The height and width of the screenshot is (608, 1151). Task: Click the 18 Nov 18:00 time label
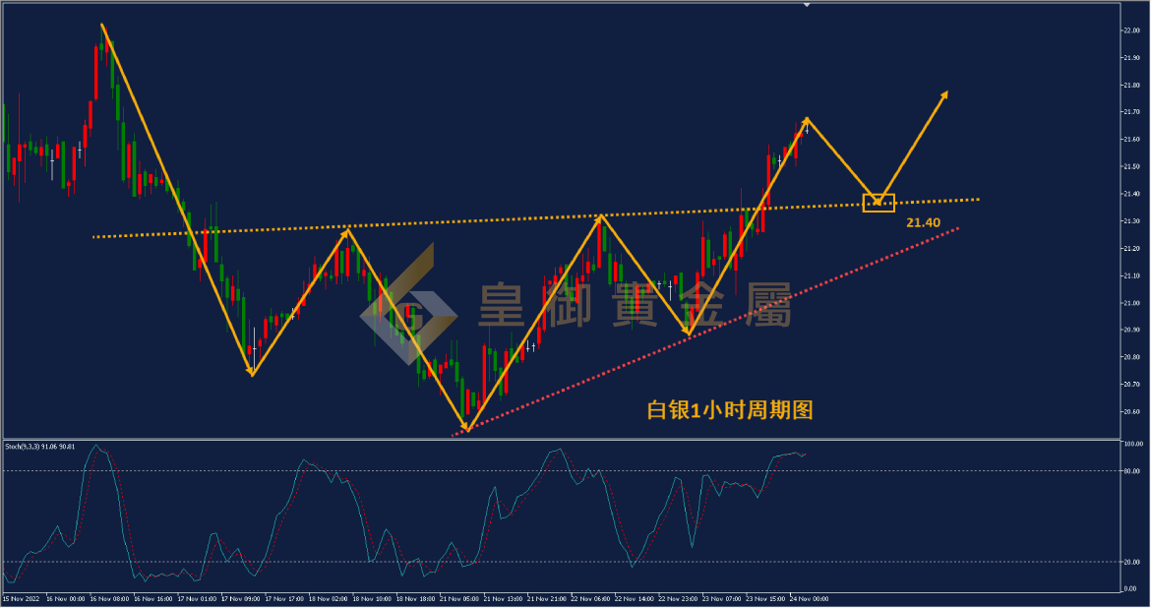click(x=415, y=599)
